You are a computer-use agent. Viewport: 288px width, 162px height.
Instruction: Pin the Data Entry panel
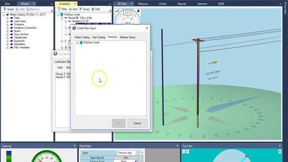pos(177,146)
